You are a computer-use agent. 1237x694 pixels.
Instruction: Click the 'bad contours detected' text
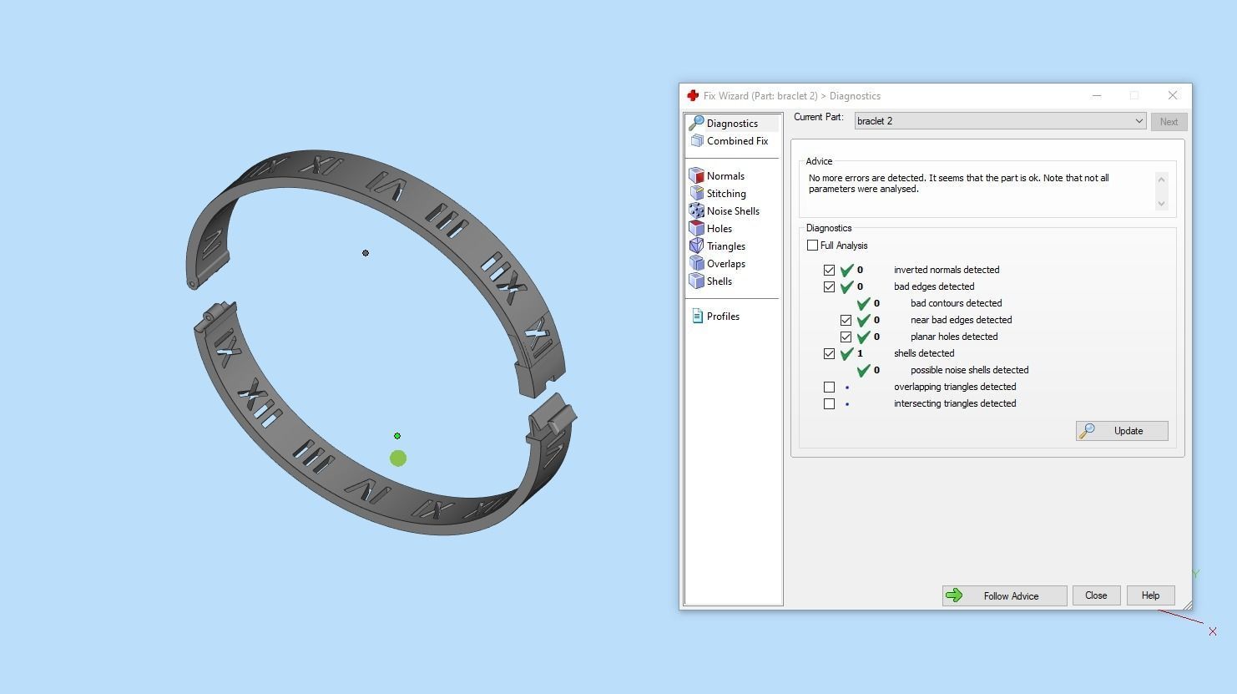[x=956, y=303]
